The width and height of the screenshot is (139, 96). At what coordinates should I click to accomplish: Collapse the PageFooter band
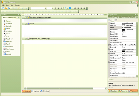(26, 39)
